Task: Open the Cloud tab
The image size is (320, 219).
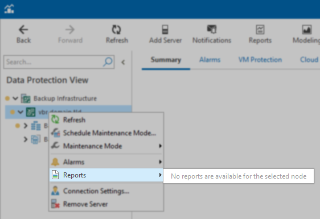Action: (309, 60)
